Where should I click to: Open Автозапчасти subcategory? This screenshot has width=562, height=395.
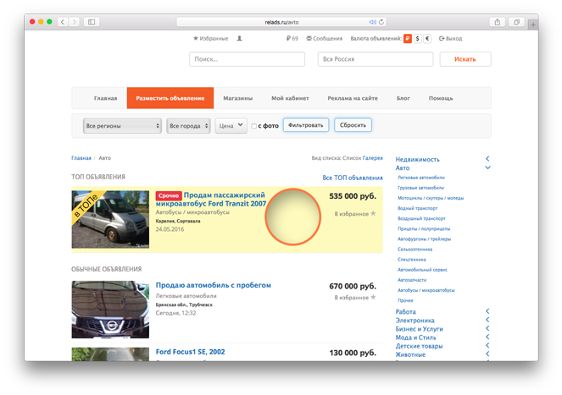coord(412,280)
